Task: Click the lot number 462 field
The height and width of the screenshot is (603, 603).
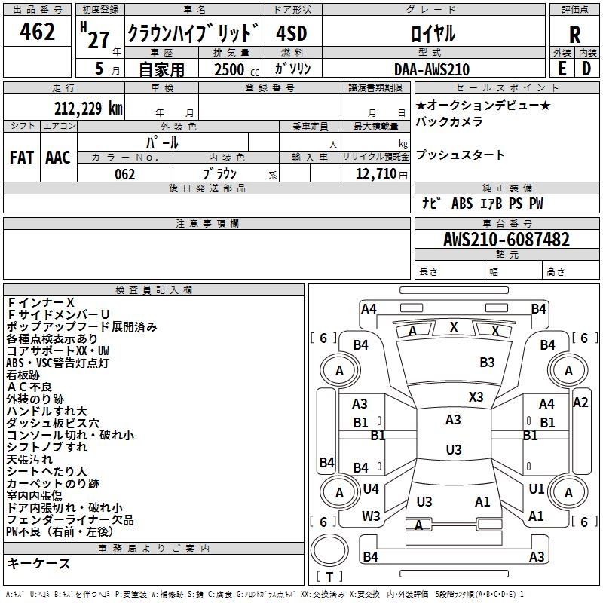Action: [37, 31]
